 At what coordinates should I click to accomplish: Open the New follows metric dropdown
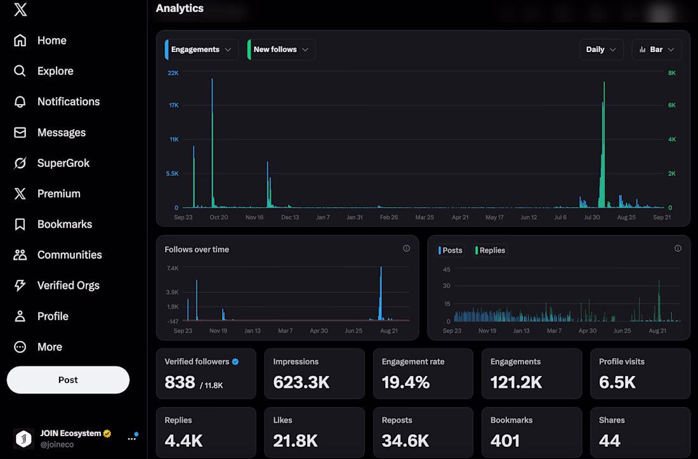click(x=281, y=50)
